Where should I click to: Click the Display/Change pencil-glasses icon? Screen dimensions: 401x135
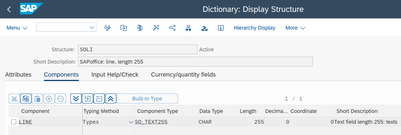coord(107,28)
